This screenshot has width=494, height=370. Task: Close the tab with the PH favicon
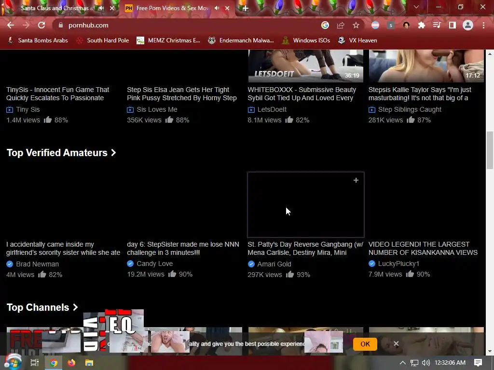[227, 8]
